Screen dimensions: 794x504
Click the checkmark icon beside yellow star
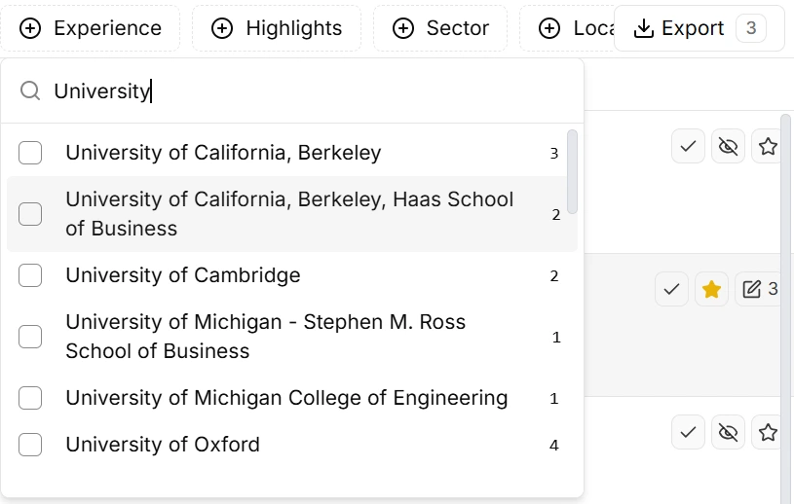tap(671, 289)
